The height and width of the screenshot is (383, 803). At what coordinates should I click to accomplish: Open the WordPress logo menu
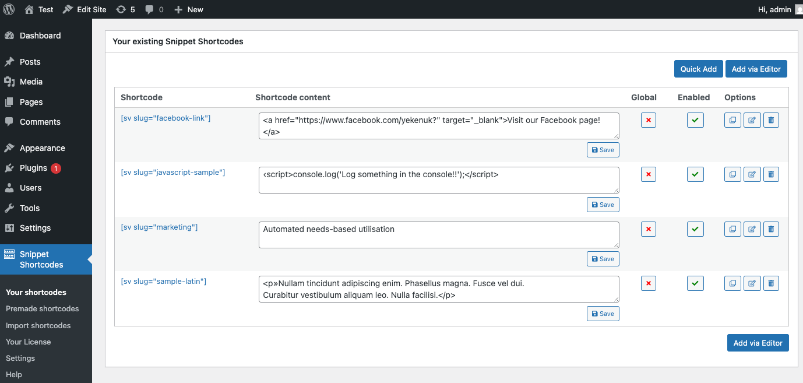(9, 9)
